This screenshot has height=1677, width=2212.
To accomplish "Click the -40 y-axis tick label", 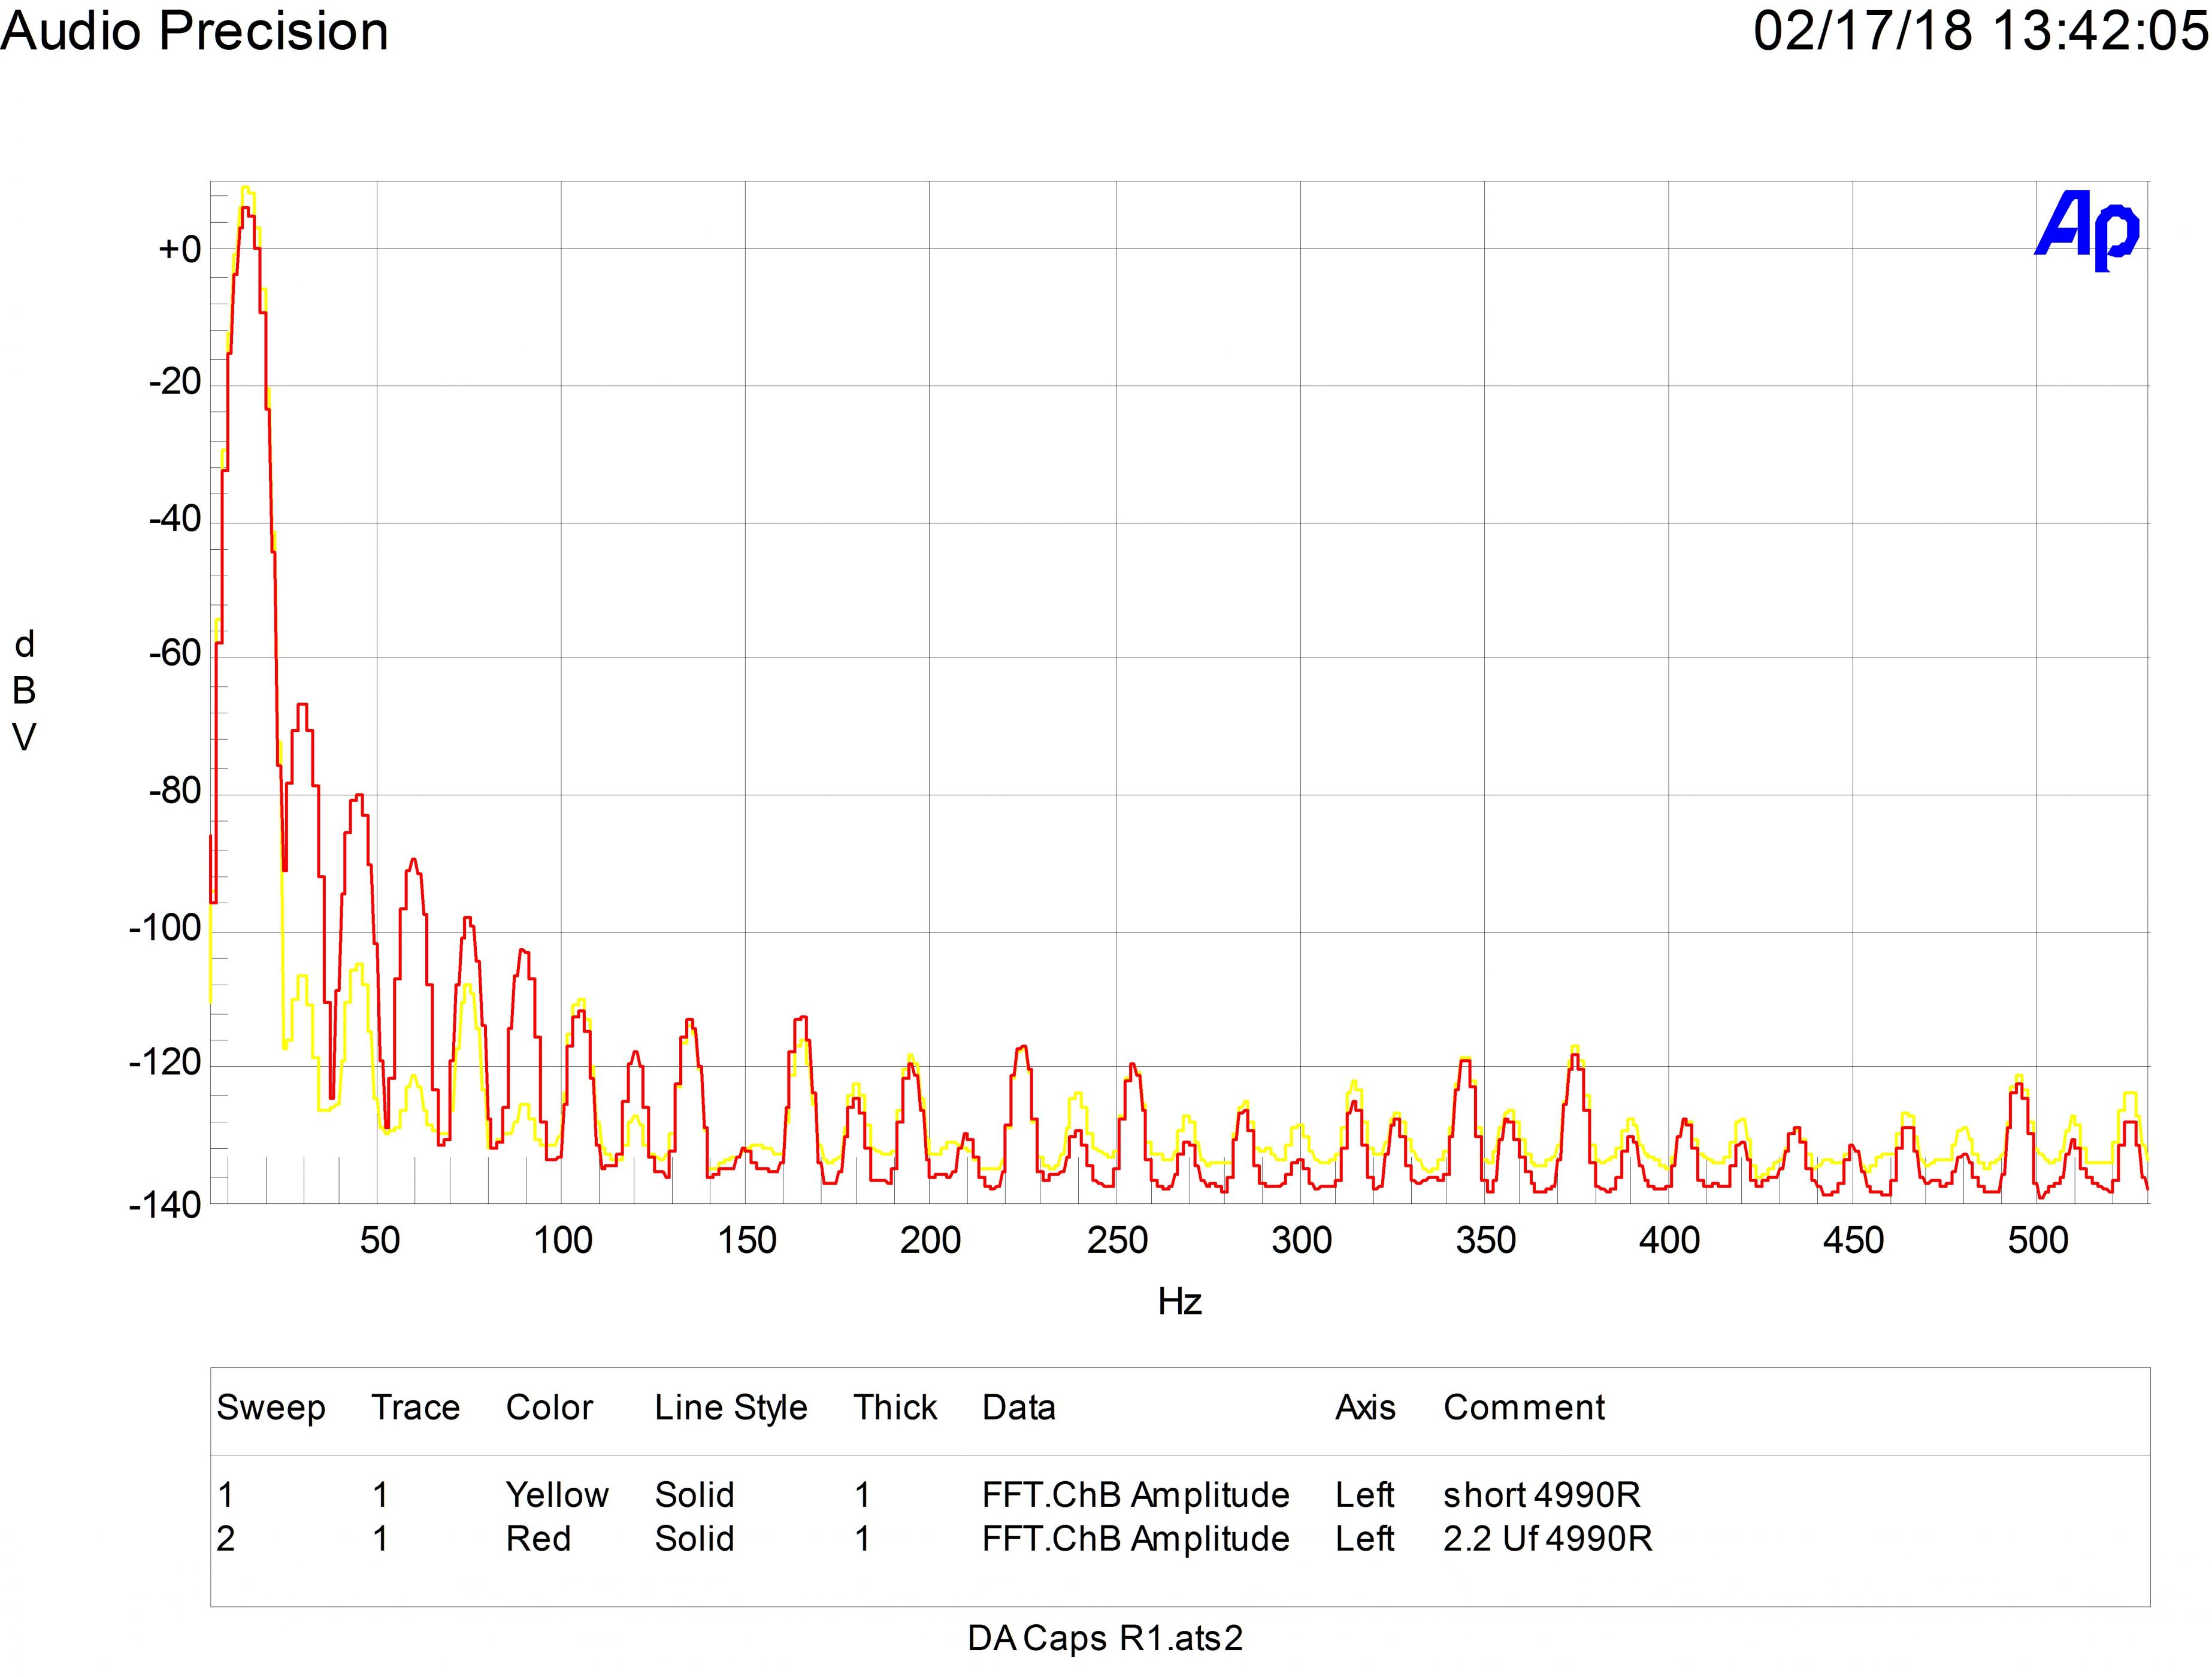I will coord(174,519).
